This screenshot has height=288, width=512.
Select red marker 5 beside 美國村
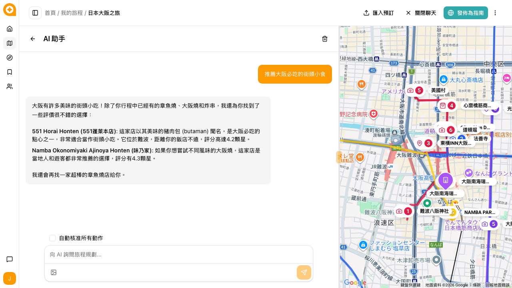[x=414, y=90]
